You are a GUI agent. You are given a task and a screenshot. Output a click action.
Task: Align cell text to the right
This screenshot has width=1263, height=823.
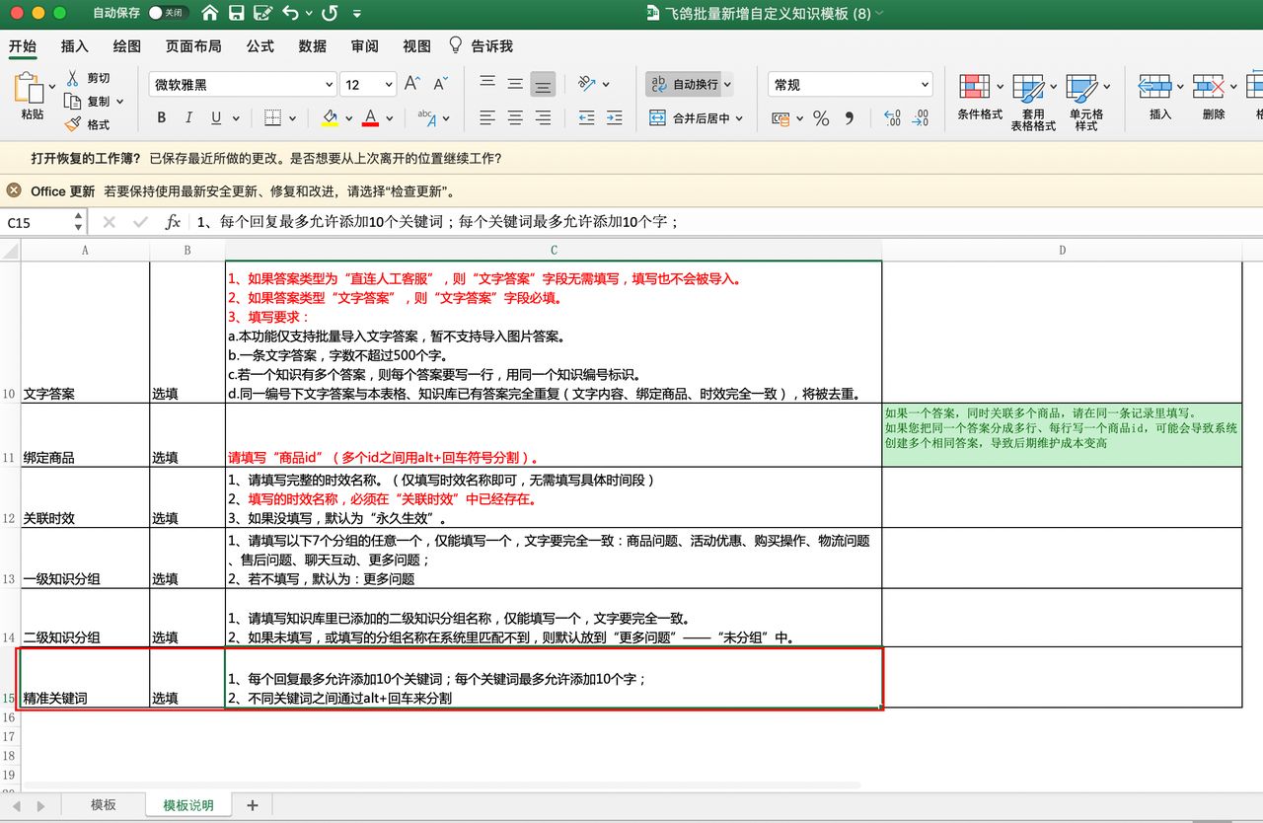point(542,118)
